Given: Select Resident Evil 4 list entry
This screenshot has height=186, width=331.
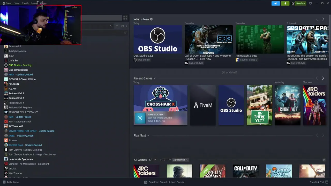Looking at the screenshot, I should [x=16, y=103].
